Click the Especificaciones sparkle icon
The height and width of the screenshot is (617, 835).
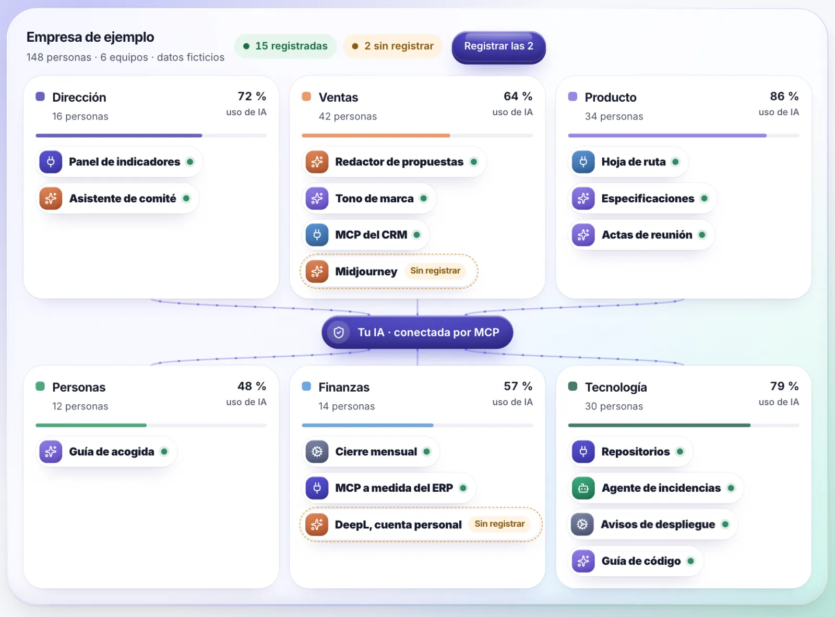click(583, 198)
